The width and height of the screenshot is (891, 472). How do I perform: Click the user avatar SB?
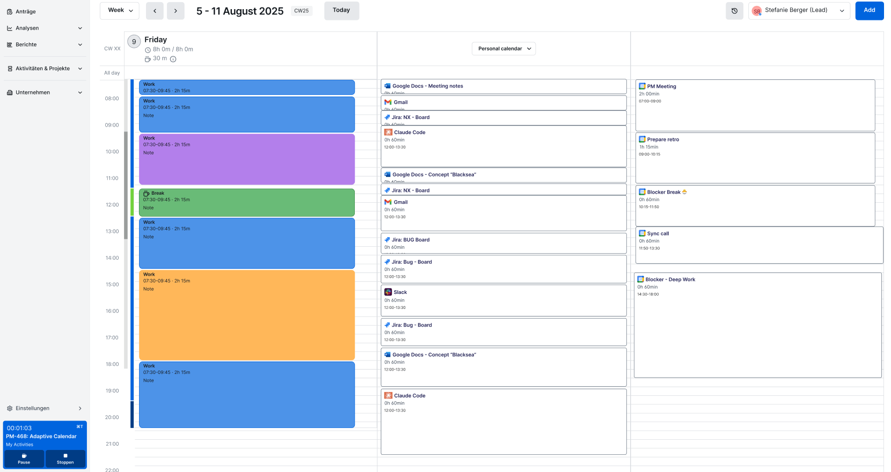(x=757, y=11)
